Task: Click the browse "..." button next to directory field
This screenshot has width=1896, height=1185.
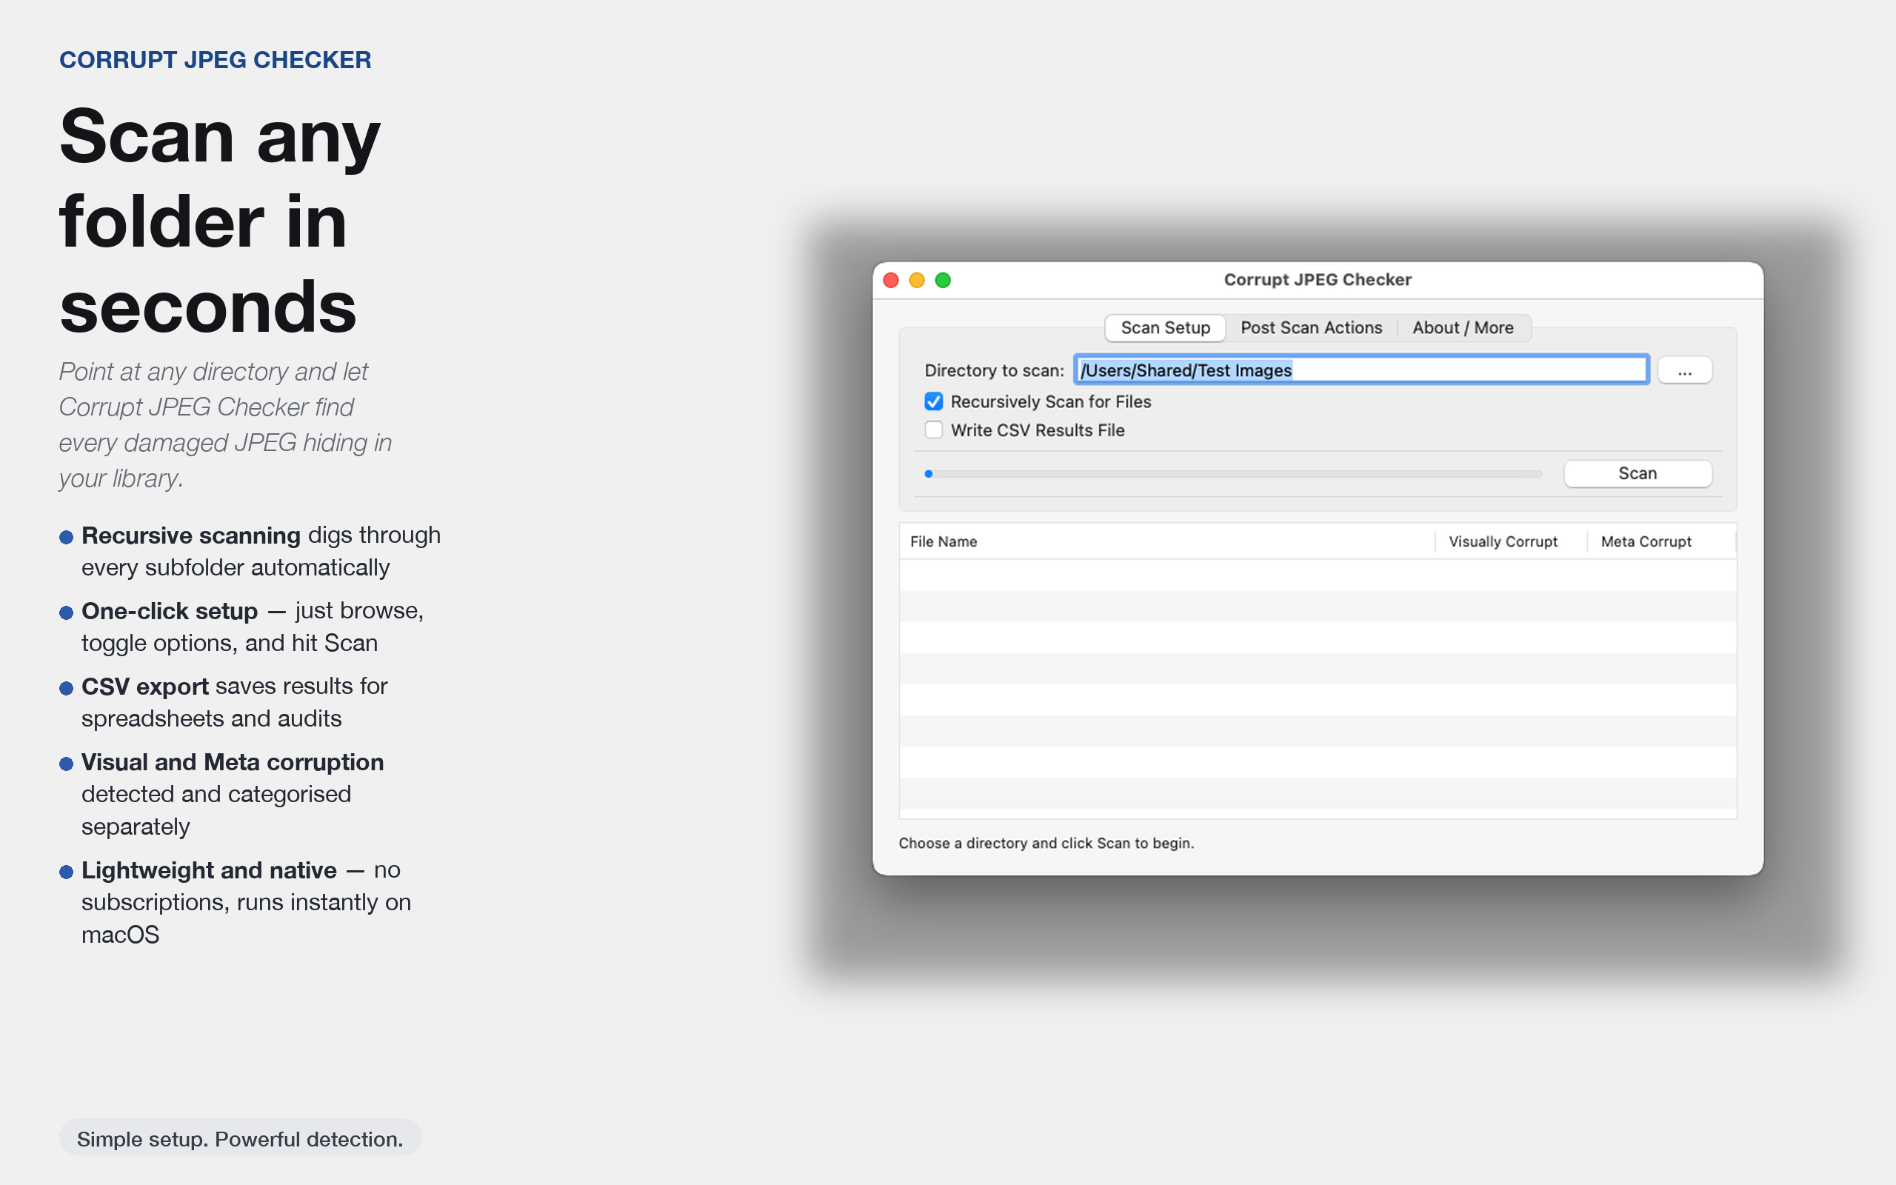Action: [1684, 370]
